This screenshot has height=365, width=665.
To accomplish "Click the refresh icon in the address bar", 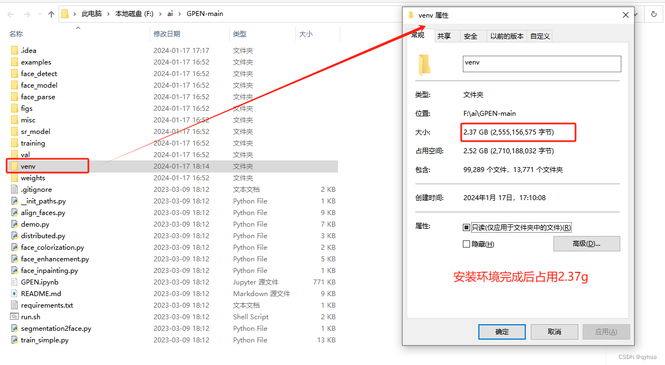I will coord(655,14).
